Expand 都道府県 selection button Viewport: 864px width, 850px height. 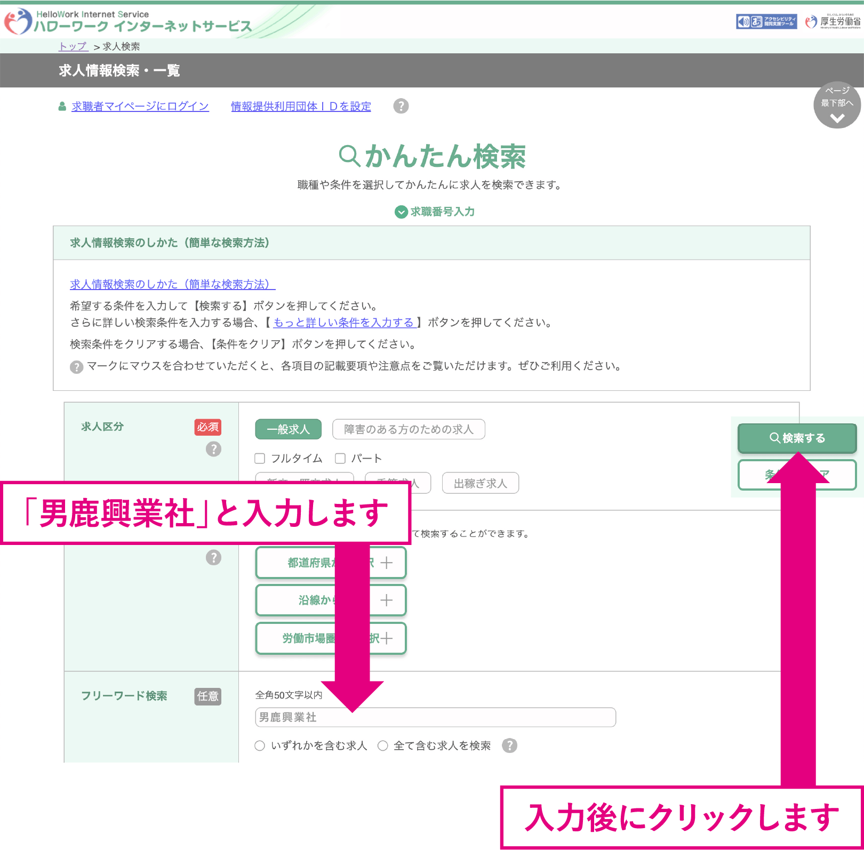(331, 563)
